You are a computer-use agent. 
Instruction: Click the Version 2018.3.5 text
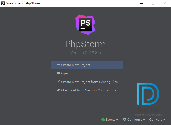tap(85, 53)
